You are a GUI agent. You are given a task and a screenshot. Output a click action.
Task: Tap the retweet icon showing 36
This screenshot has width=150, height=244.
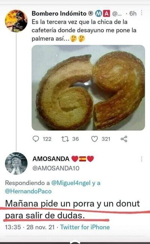click(65, 139)
